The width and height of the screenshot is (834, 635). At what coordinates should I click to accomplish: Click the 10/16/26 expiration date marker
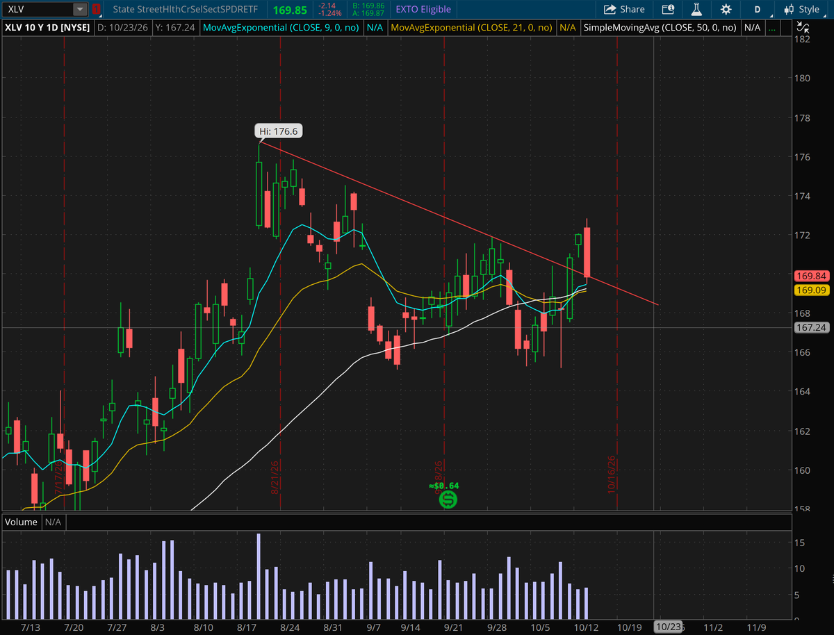point(612,474)
